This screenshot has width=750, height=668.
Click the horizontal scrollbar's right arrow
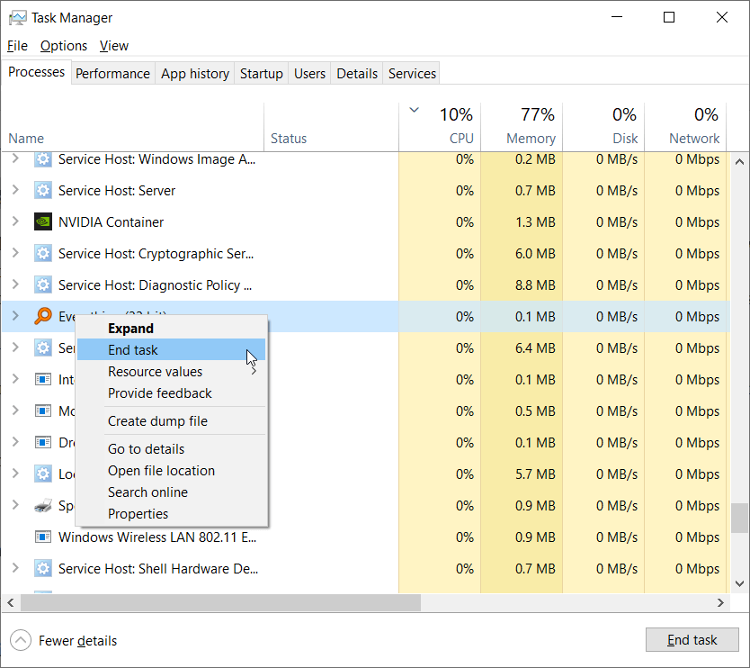click(720, 602)
